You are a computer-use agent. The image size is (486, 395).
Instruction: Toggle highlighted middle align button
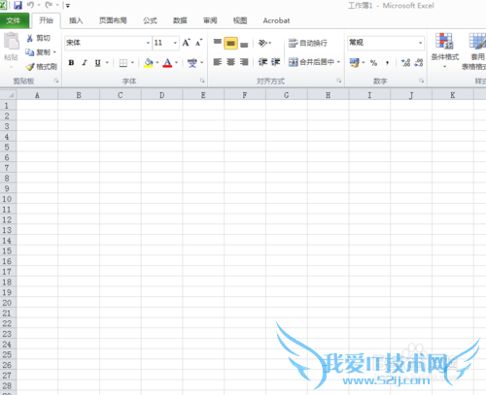click(230, 43)
